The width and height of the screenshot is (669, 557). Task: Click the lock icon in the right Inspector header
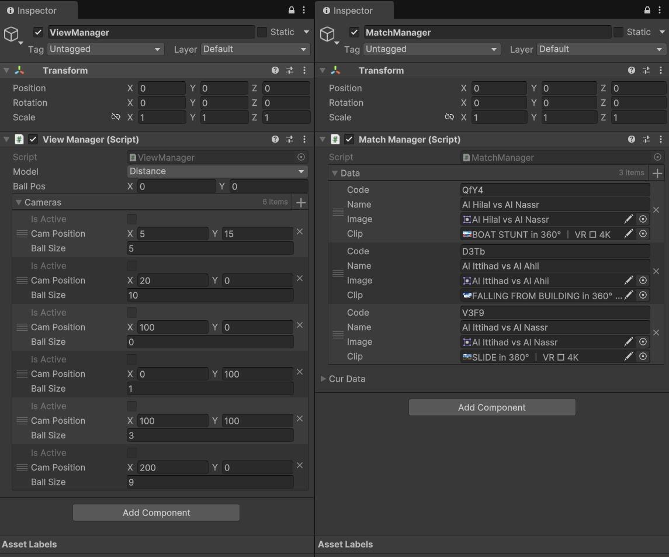646,10
